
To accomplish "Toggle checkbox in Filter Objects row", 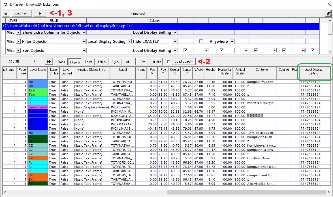I will pyautogui.click(x=201, y=41).
